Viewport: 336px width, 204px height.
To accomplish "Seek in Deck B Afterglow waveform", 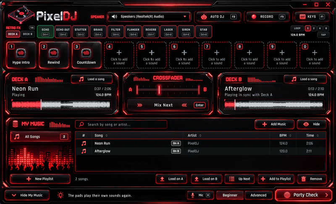I will 273,105.
